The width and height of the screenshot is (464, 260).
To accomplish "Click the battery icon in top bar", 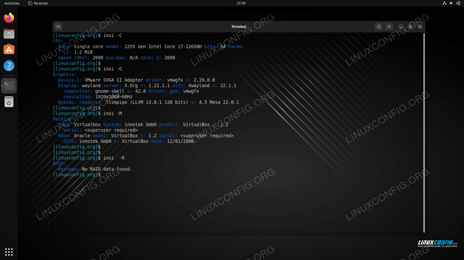I will 459,3.
